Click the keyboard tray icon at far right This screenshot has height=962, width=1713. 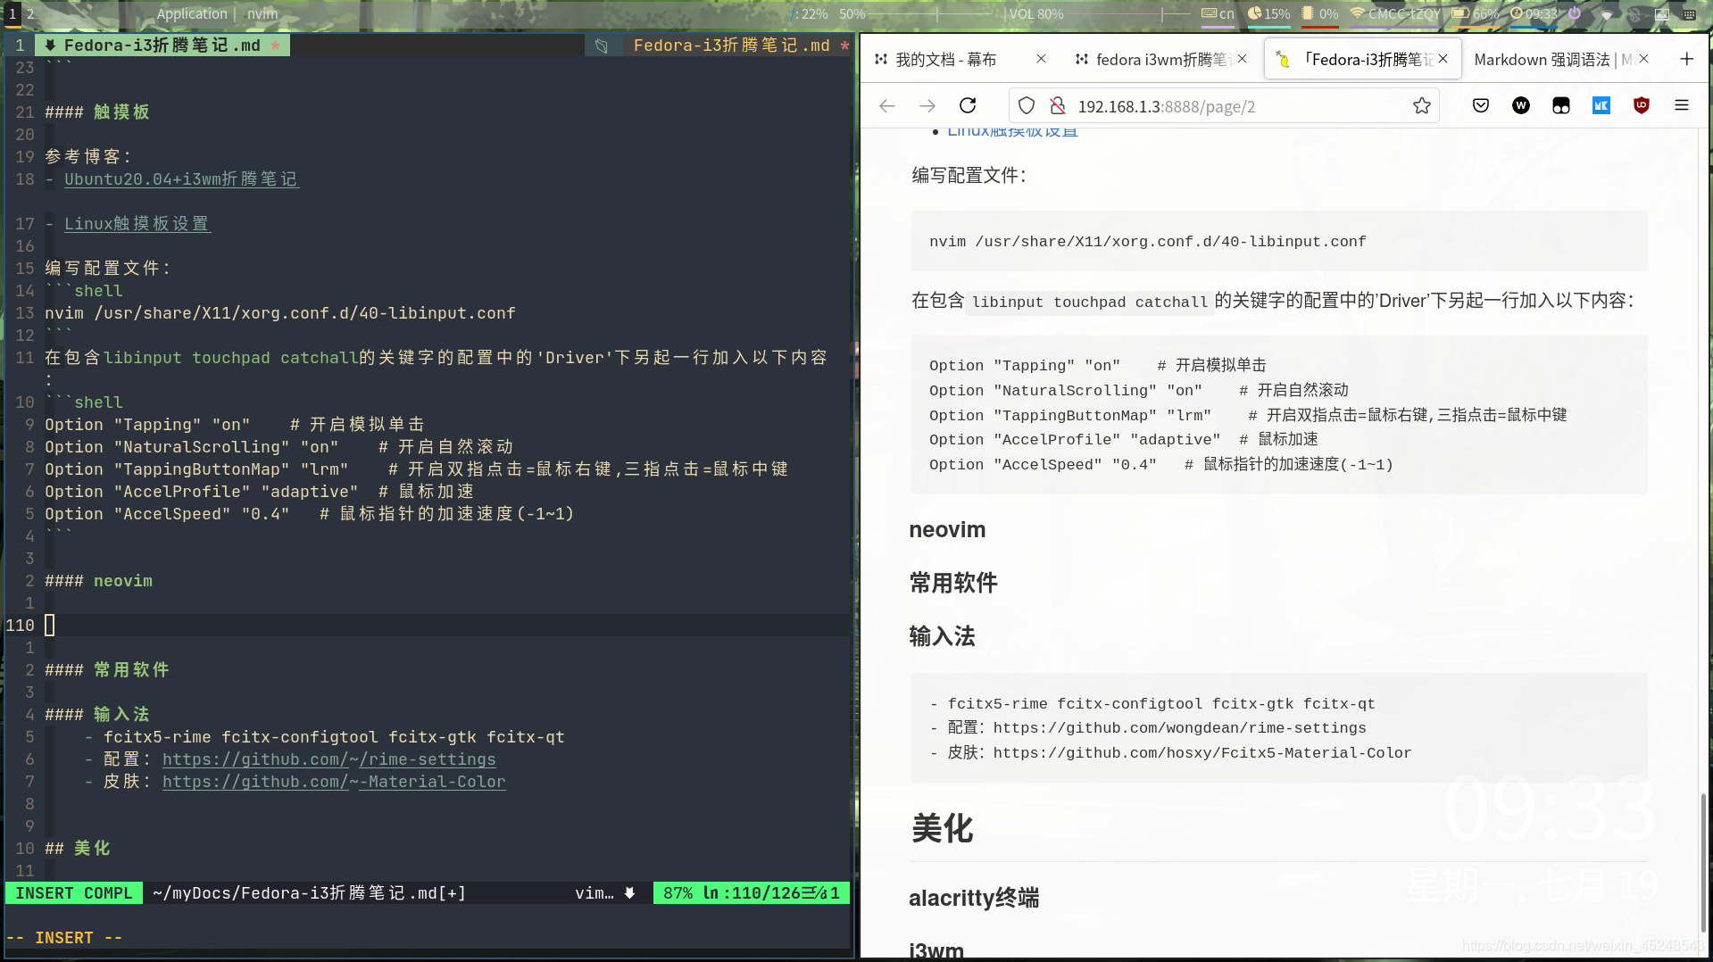1690,14
